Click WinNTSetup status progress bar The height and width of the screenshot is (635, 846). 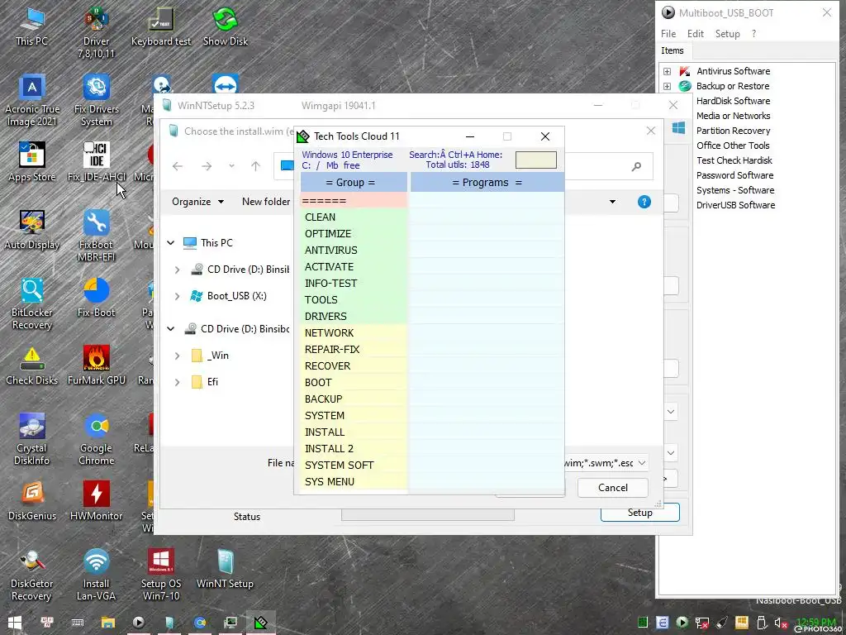coord(427,516)
